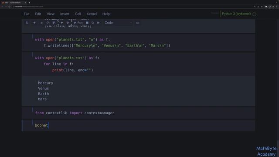Open the browser profile icon

click(x=273, y=7)
